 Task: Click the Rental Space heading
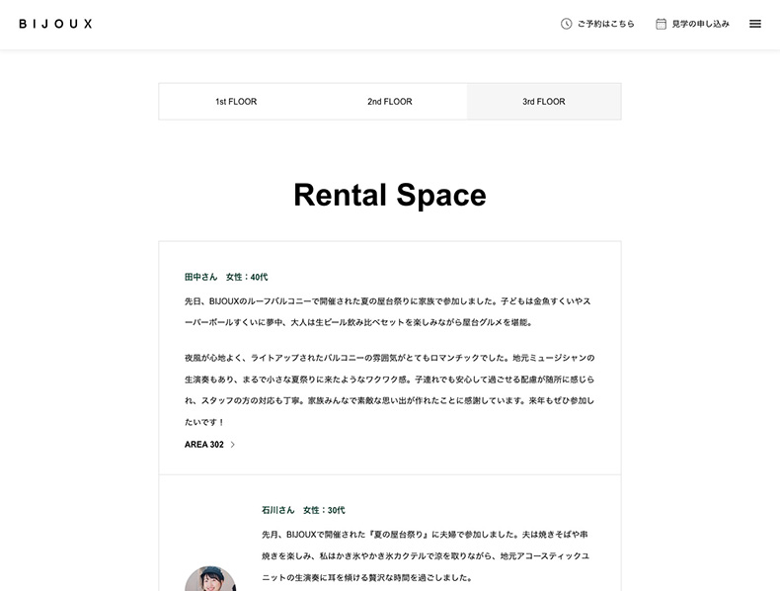pyautogui.click(x=390, y=195)
